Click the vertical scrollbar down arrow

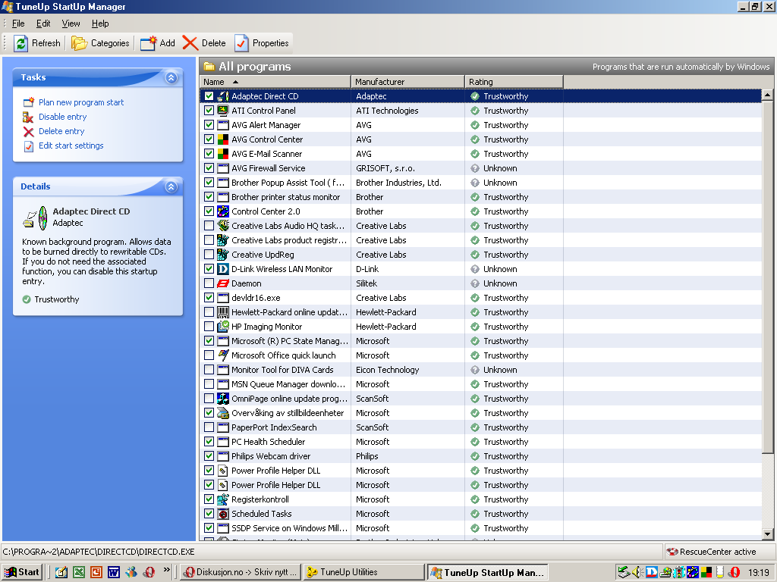769,535
